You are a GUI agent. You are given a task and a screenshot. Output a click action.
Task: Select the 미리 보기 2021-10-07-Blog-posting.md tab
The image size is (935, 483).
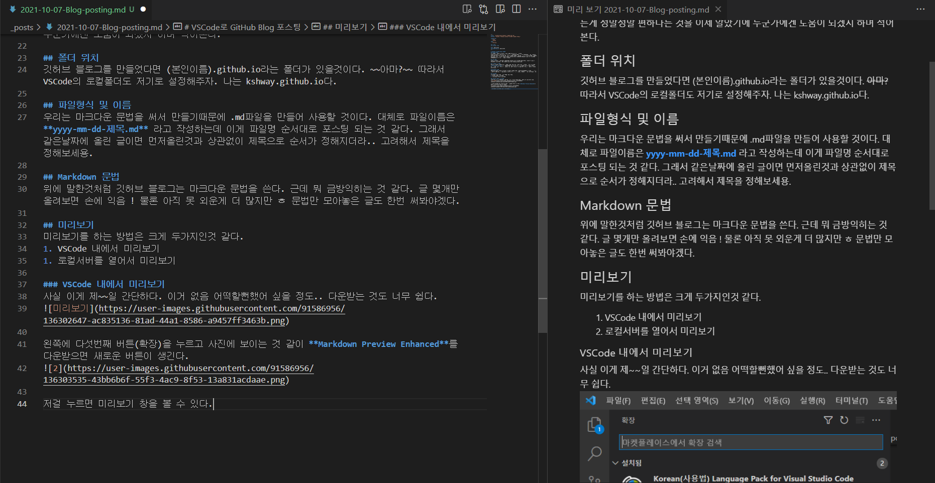[x=638, y=10]
